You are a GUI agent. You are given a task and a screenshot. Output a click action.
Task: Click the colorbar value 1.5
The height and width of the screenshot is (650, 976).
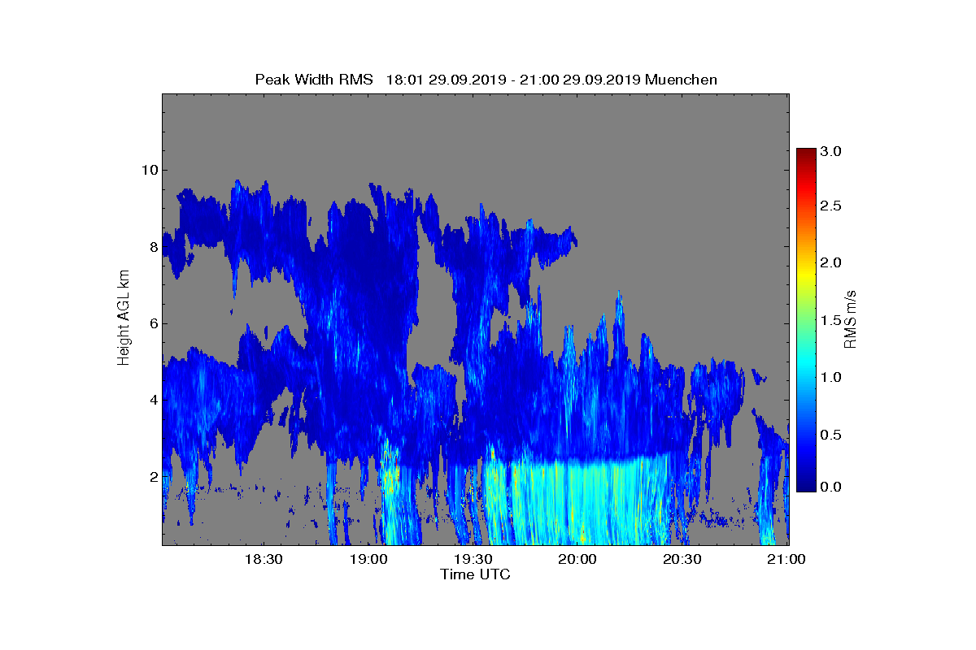coord(830,320)
